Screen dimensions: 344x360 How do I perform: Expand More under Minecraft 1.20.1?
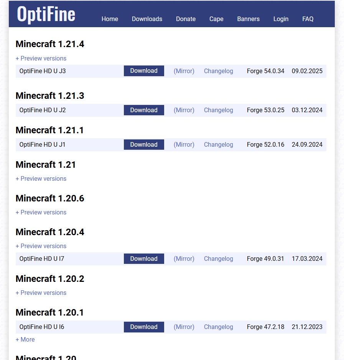[25, 340]
